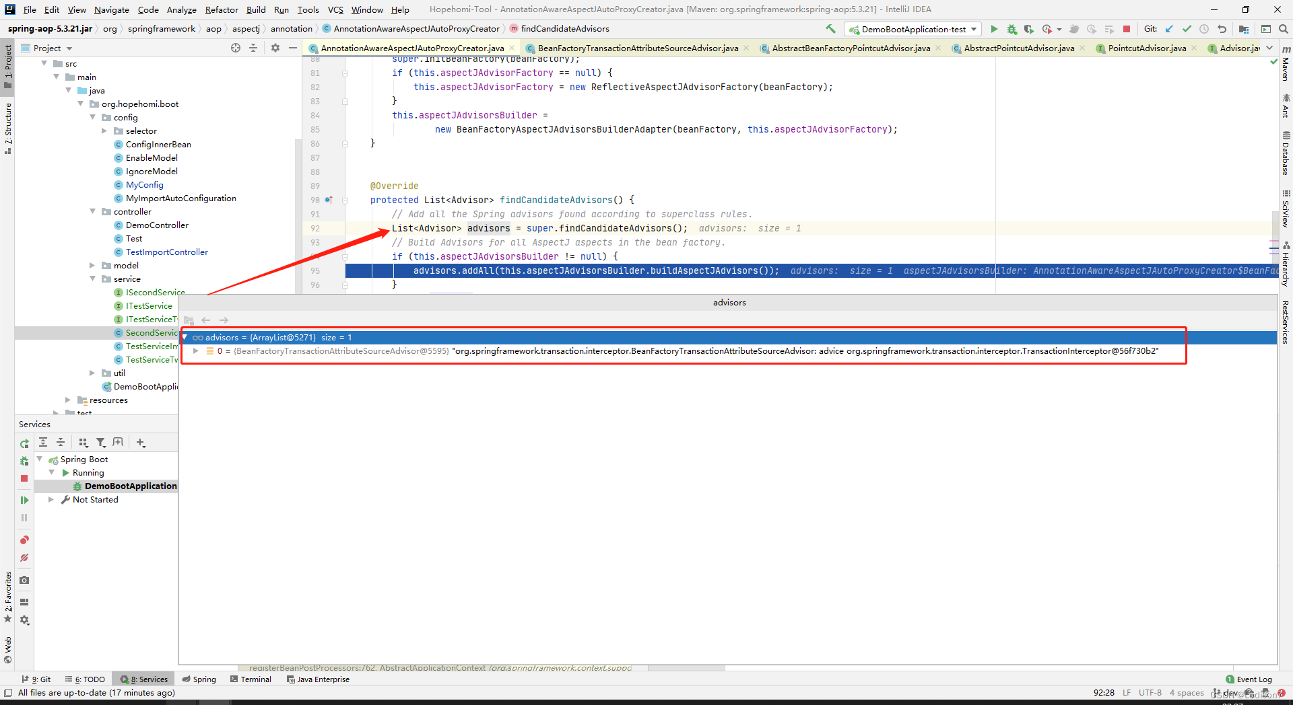Toggle the Terminal tool window button
1293x705 pixels.
[x=251, y=679]
